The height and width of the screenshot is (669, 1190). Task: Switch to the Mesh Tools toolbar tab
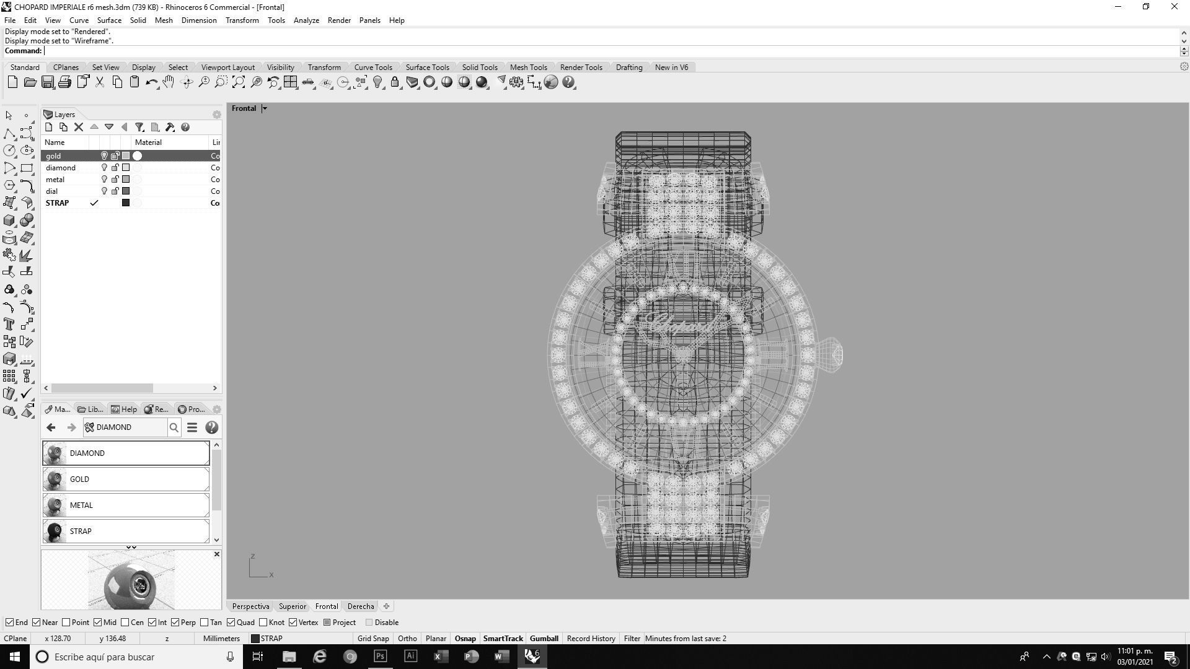tap(528, 68)
